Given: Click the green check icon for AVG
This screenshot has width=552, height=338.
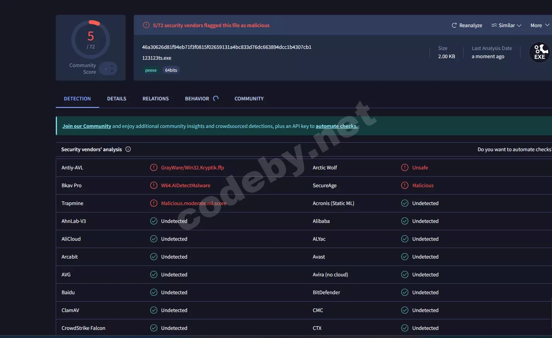Looking at the screenshot, I should (154, 274).
